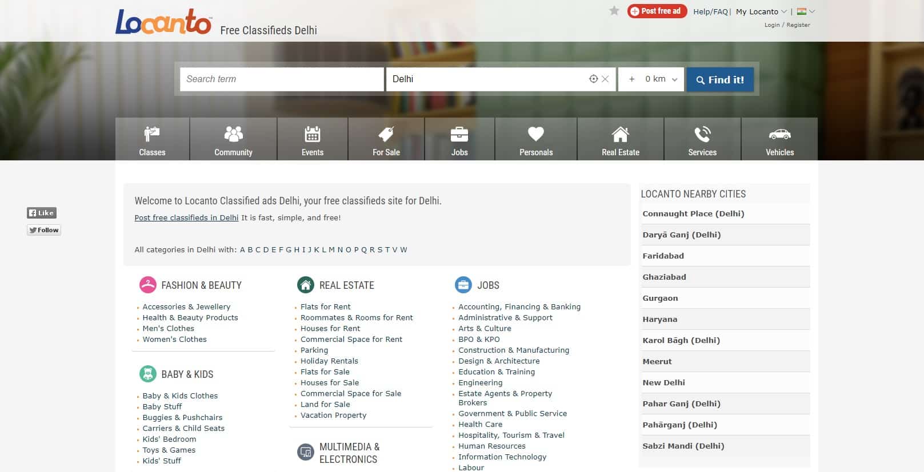Select Sabzi Mandi (Delhi) nearby city
Screen dimensions: 924x472
683,446
